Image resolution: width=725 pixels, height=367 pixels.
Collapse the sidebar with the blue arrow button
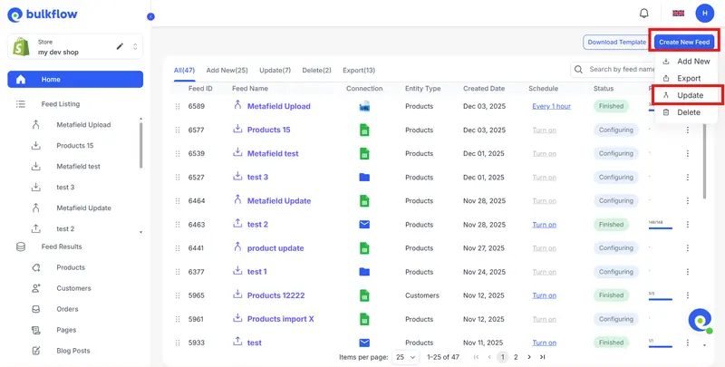[150, 16]
